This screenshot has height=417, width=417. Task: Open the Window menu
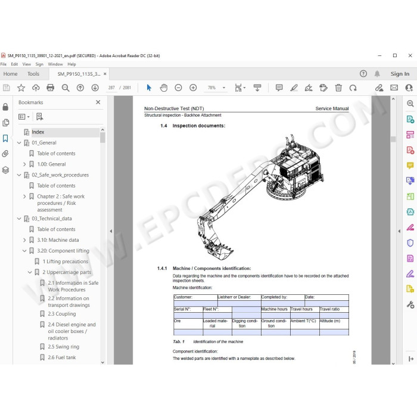pos(55,64)
